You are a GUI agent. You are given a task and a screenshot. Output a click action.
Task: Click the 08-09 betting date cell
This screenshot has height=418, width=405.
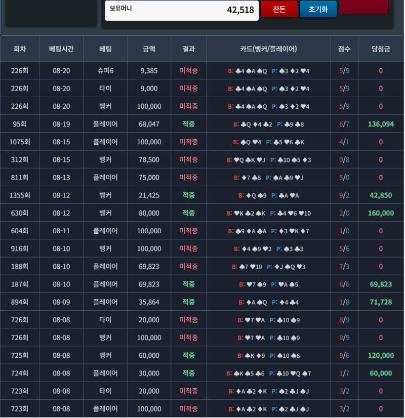tap(61, 302)
